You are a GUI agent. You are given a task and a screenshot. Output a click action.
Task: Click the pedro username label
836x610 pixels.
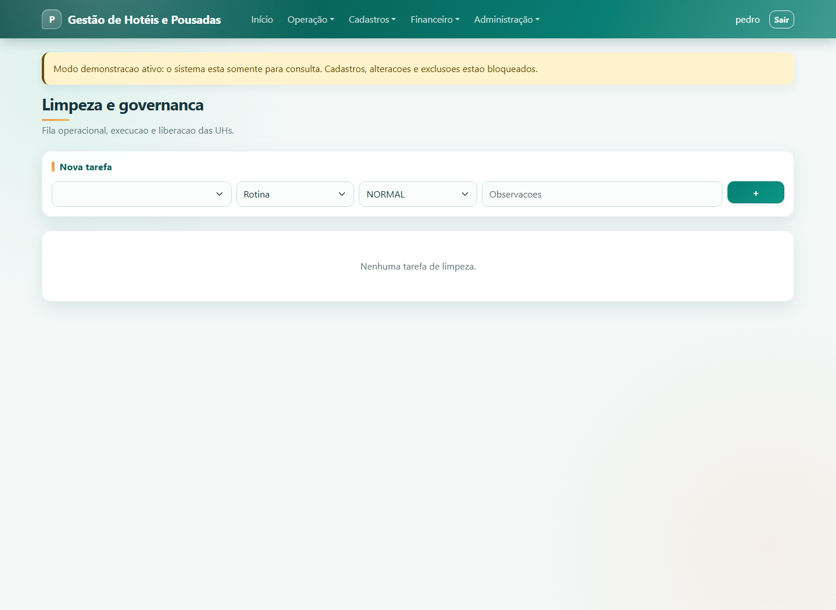click(747, 19)
